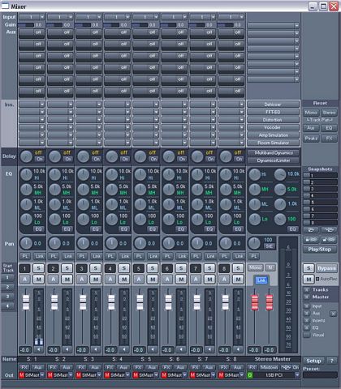Click the track 4 number button

coord(110,268)
